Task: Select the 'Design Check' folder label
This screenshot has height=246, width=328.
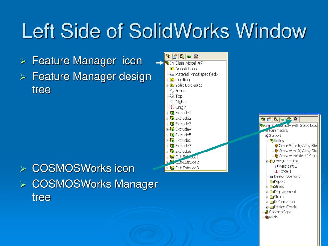Action: [x=285, y=207]
